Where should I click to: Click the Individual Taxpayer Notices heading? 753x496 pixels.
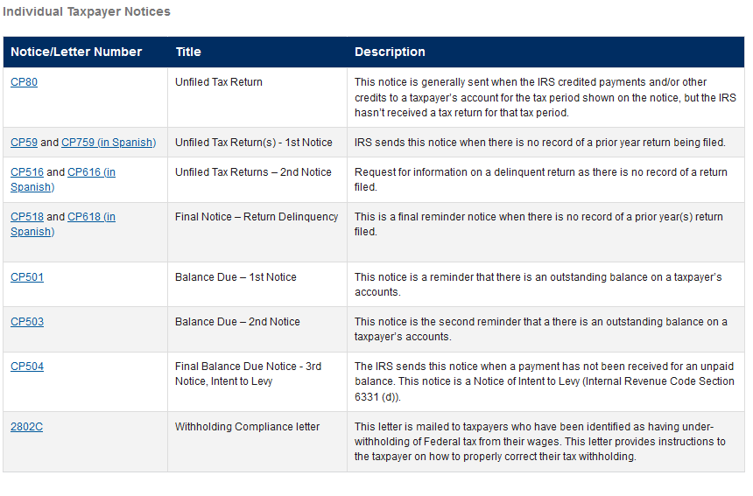pyautogui.click(x=87, y=12)
